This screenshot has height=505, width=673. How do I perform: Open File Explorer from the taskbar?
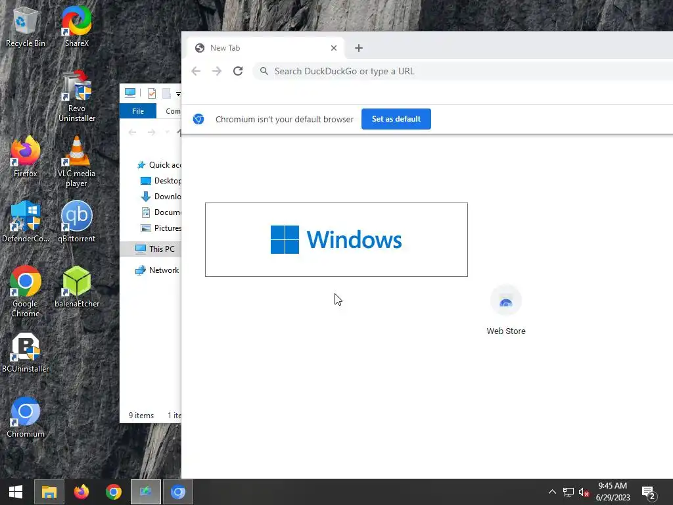click(x=49, y=492)
